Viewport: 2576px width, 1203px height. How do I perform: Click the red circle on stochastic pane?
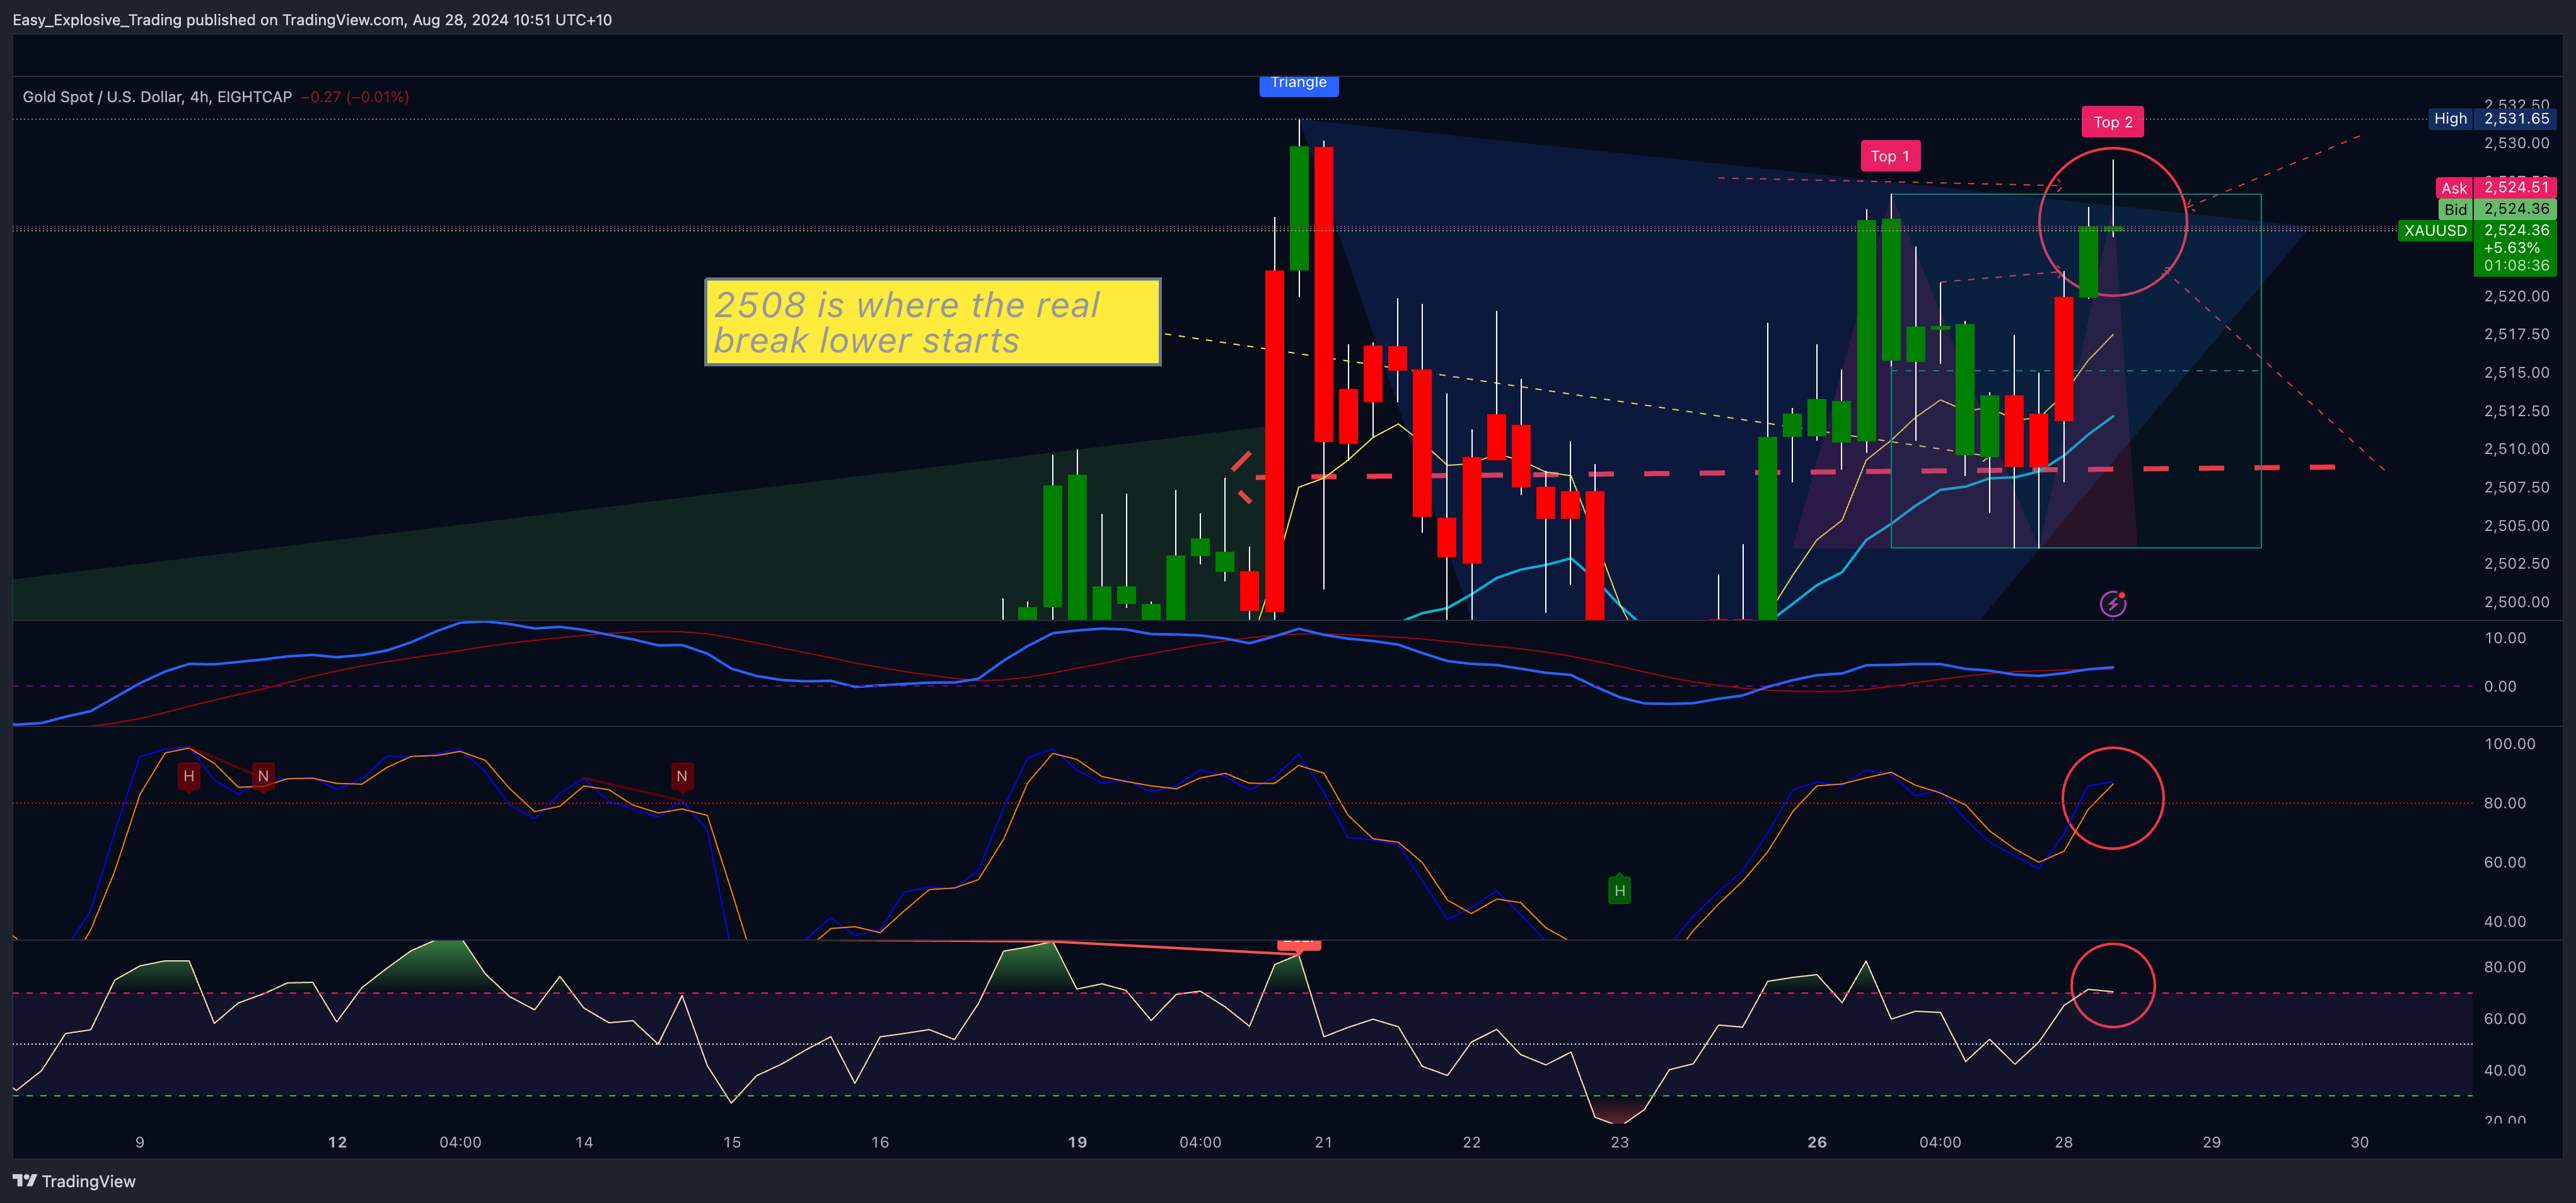[x=2112, y=798]
